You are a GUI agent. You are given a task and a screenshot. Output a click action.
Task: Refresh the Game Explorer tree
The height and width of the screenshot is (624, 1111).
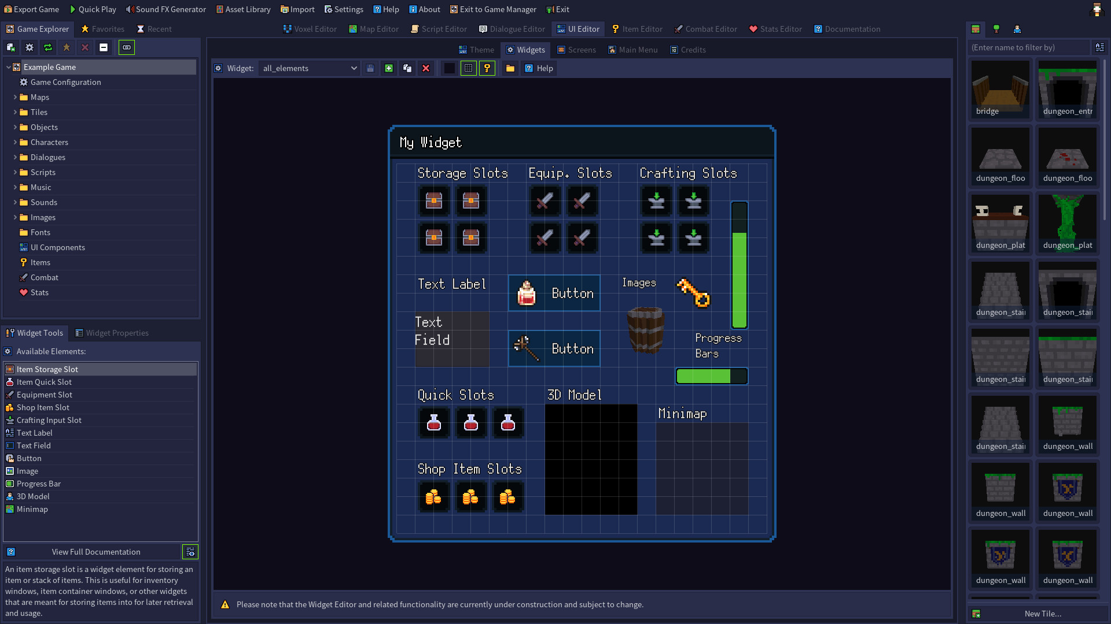pos(48,47)
